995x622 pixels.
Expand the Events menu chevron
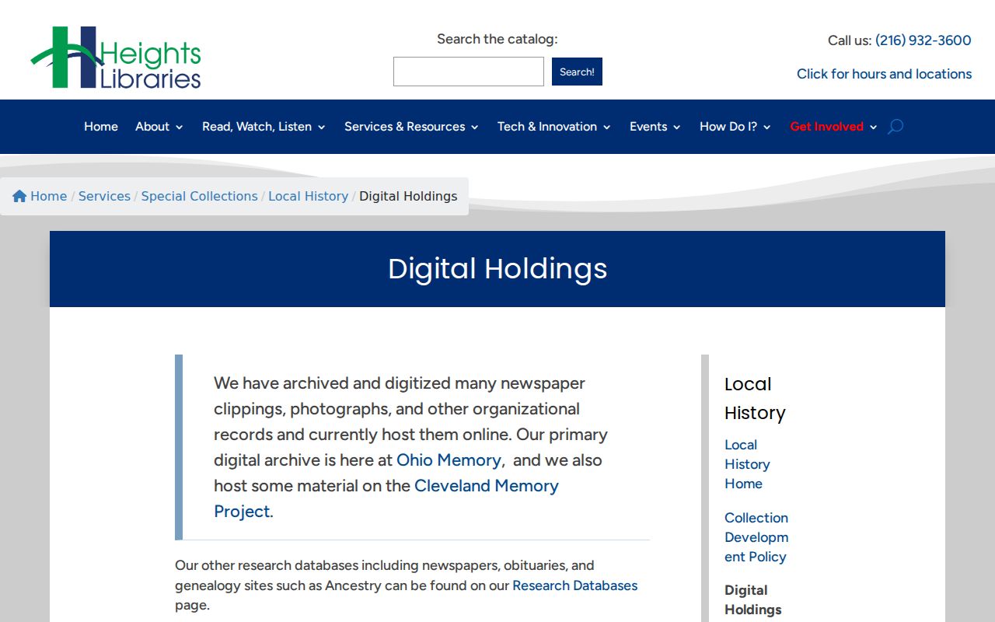677,128
